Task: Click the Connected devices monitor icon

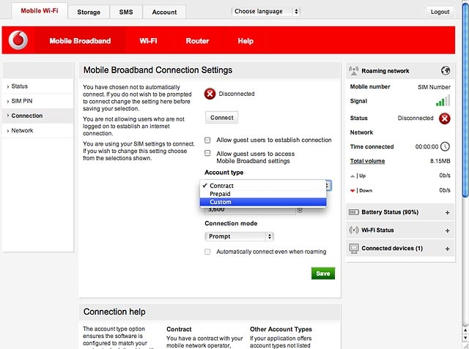Action: 354,248
